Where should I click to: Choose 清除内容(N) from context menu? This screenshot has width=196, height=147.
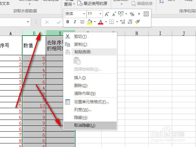tap(90, 93)
